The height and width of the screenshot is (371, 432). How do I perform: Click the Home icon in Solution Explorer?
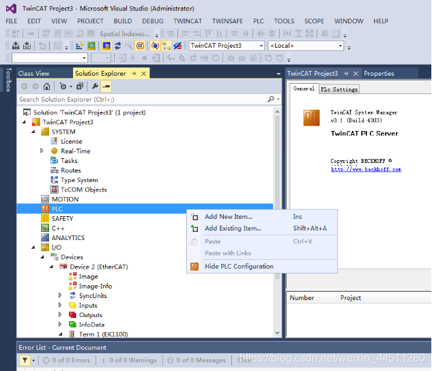coord(46,87)
